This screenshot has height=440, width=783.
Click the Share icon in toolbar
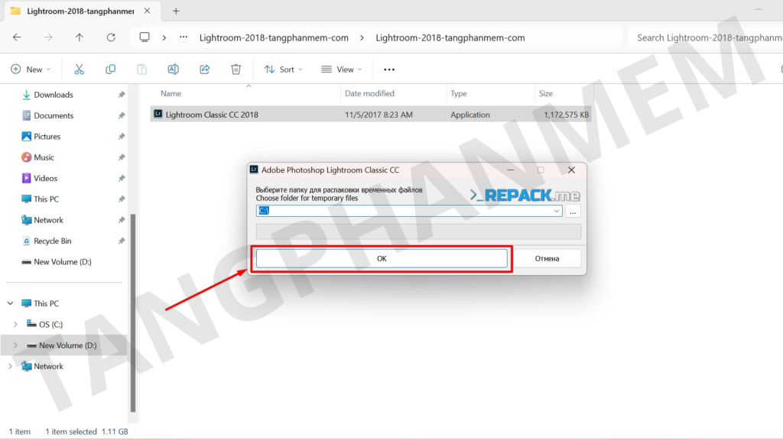click(x=205, y=70)
